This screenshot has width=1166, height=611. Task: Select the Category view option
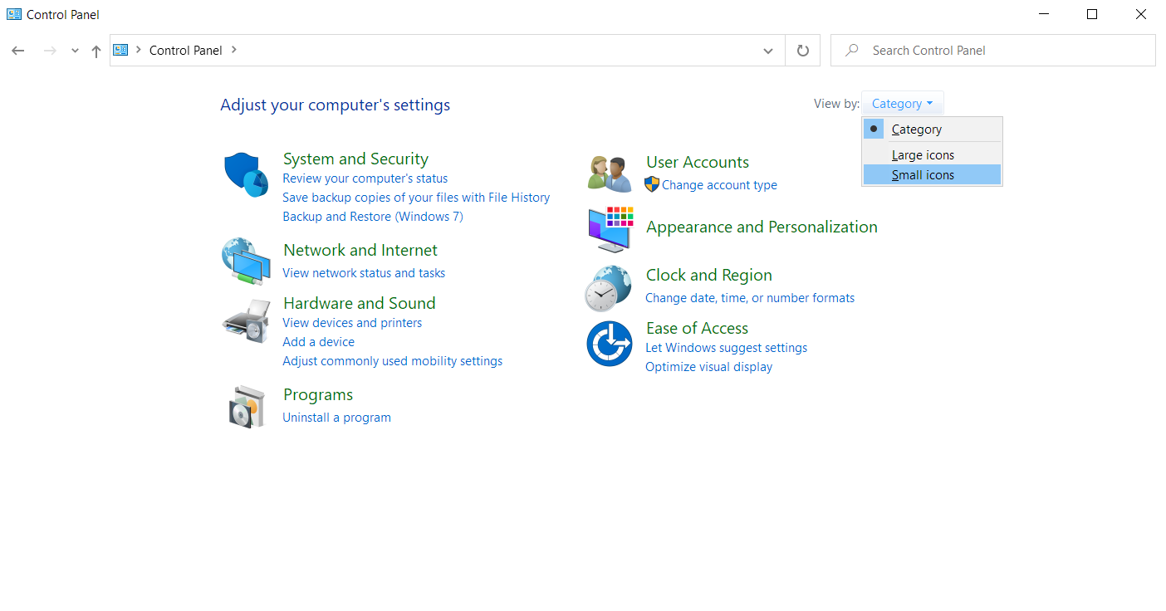coord(916,130)
